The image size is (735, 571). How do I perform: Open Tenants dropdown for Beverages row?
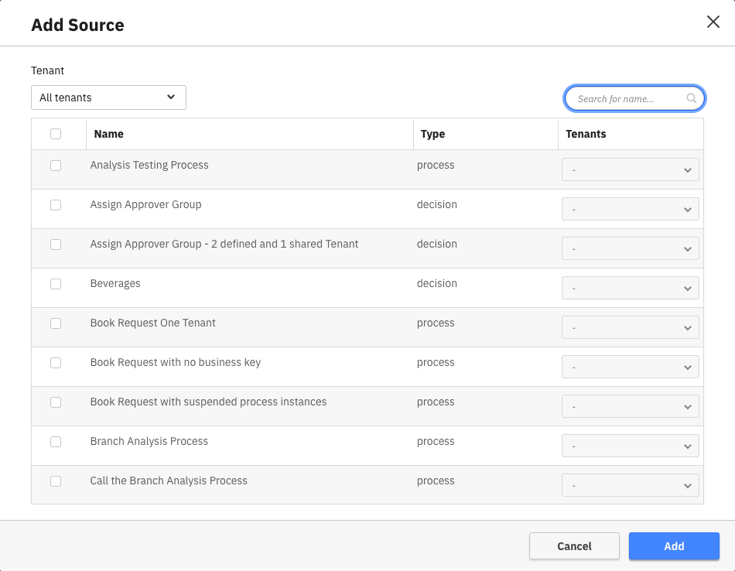(630, 288)
